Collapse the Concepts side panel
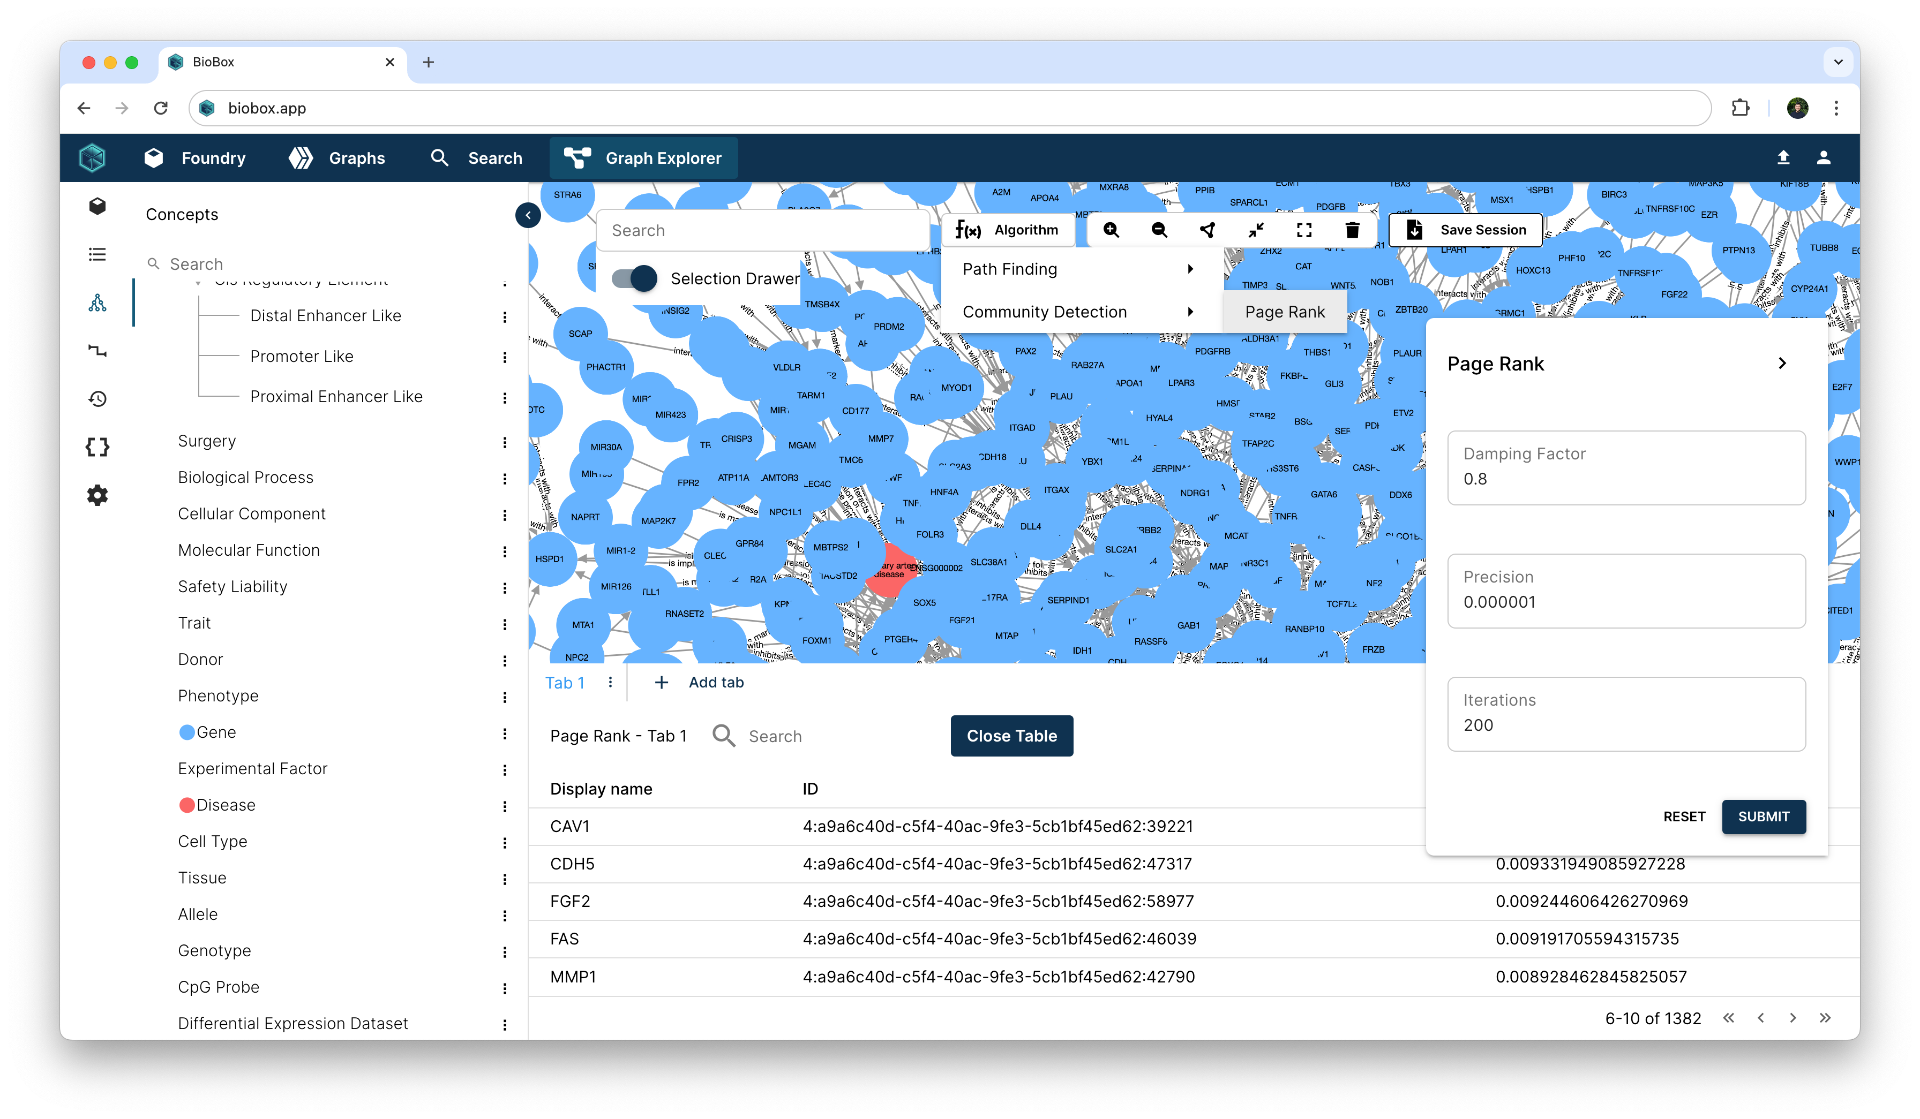Screen dimensions: 1920x1119 pyautogui.click(x=528, y=215)
